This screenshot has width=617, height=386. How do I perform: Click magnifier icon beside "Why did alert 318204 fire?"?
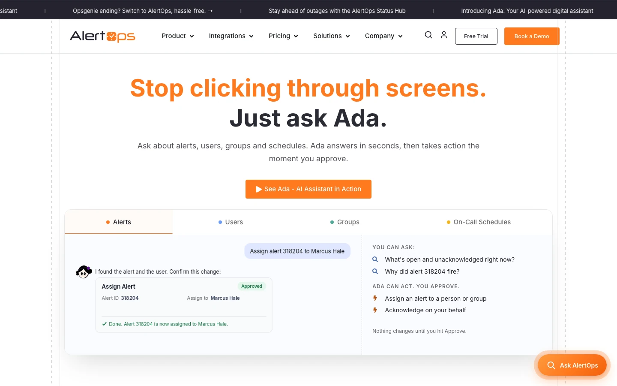[375, 271]
